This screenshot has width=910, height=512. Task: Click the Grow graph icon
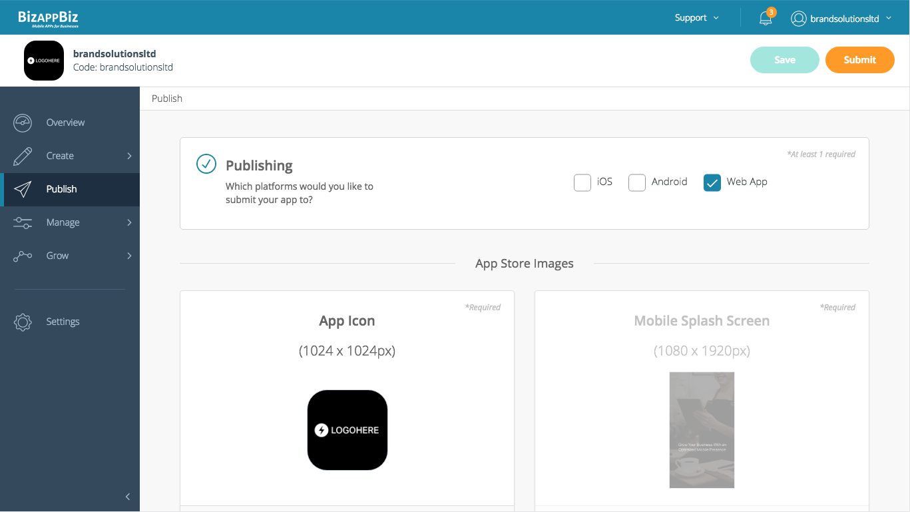coord(23,256)
